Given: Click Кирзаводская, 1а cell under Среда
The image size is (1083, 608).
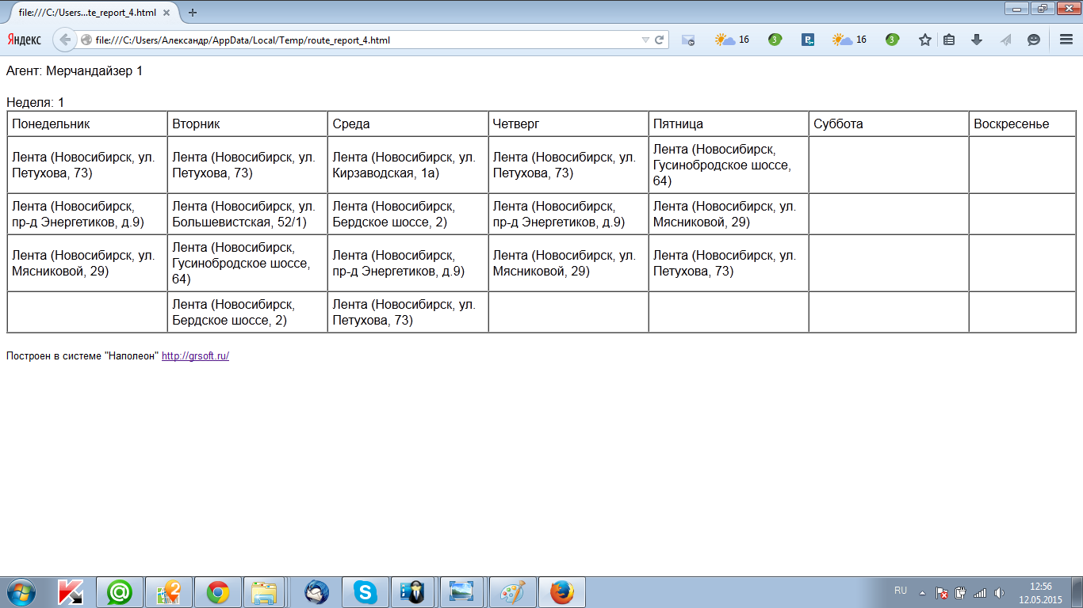Looking at the screenshot, I should 408,165.
